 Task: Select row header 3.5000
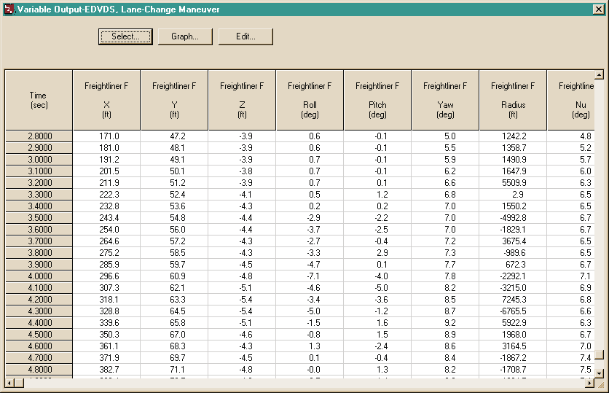[39, 218]
